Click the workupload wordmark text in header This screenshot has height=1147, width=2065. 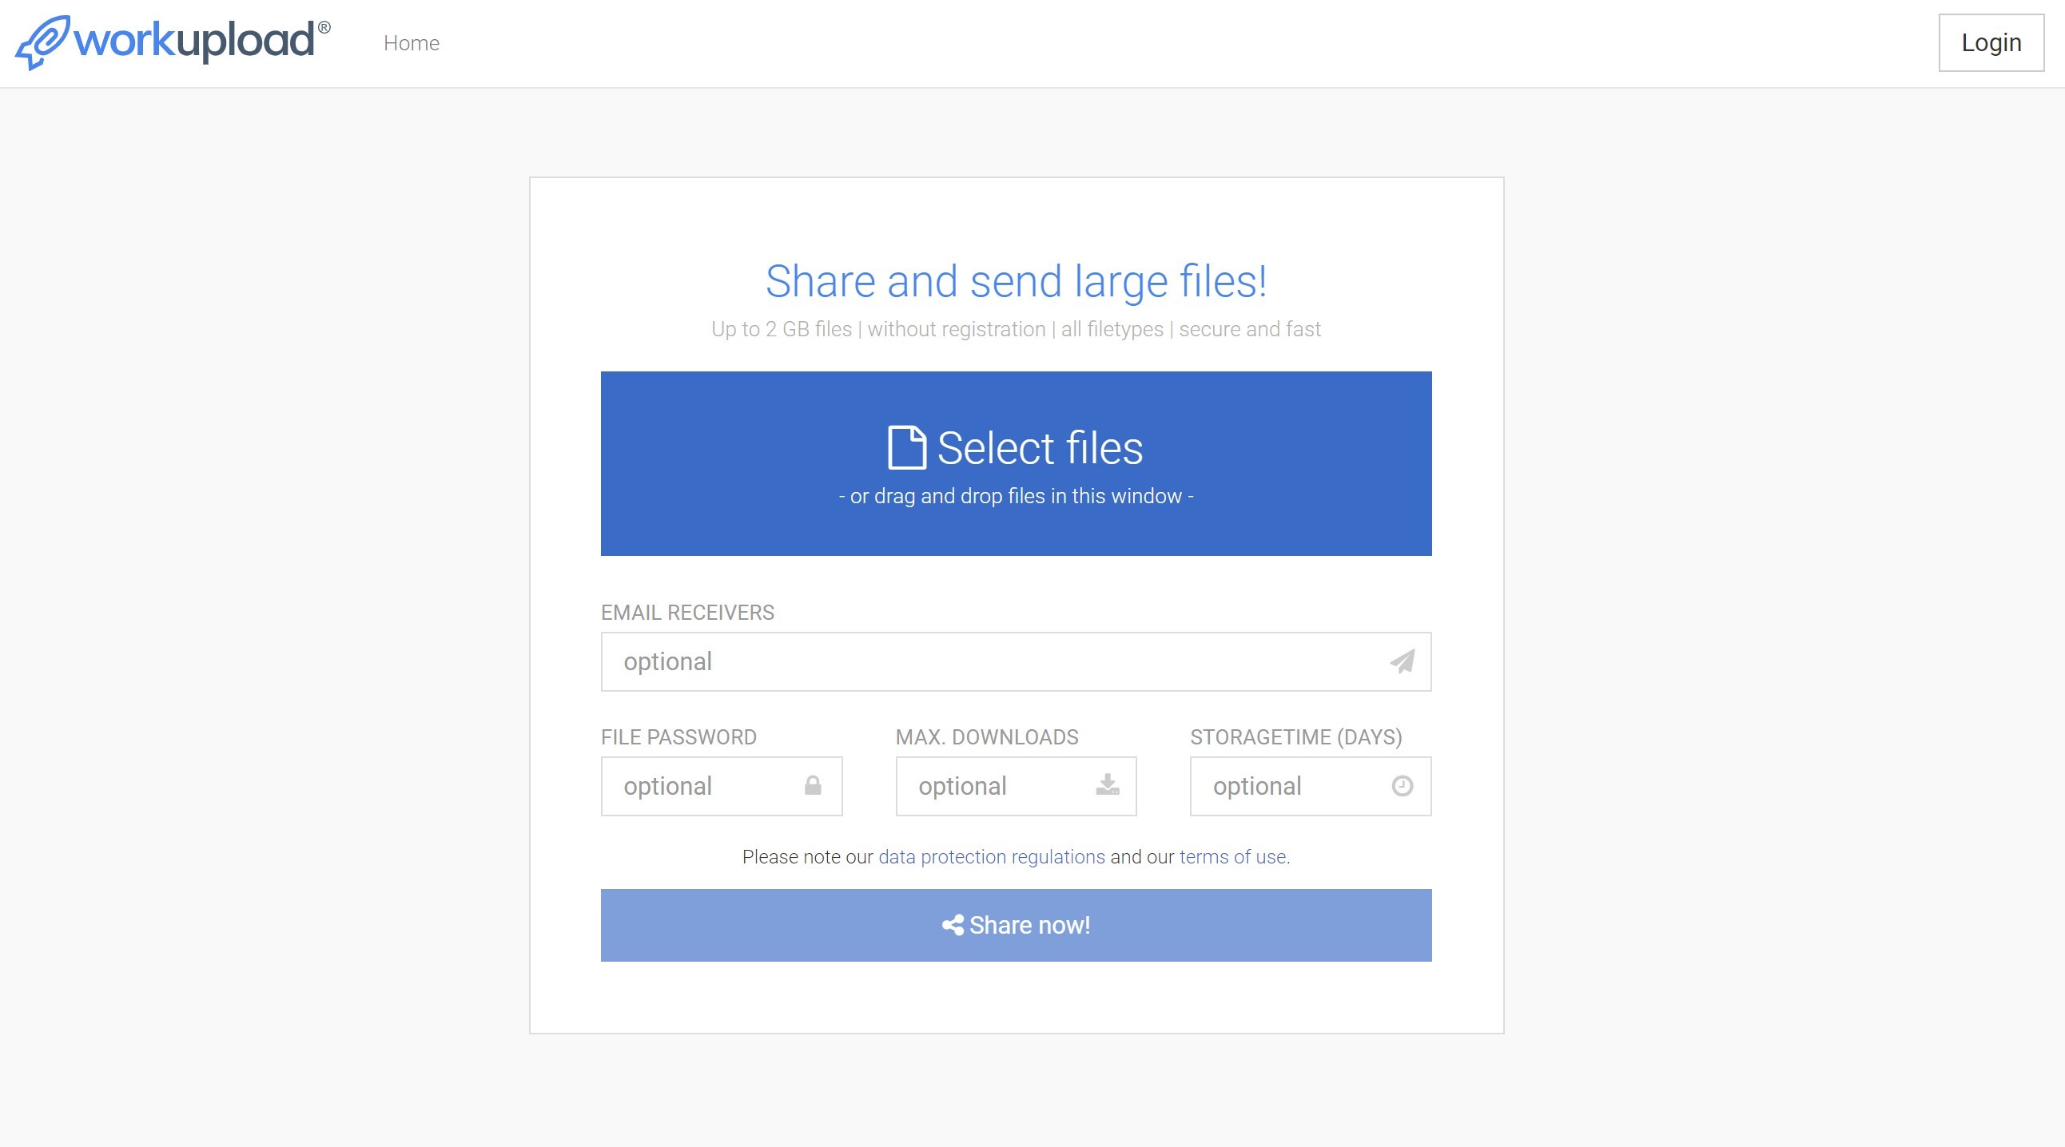pos(194,40)
